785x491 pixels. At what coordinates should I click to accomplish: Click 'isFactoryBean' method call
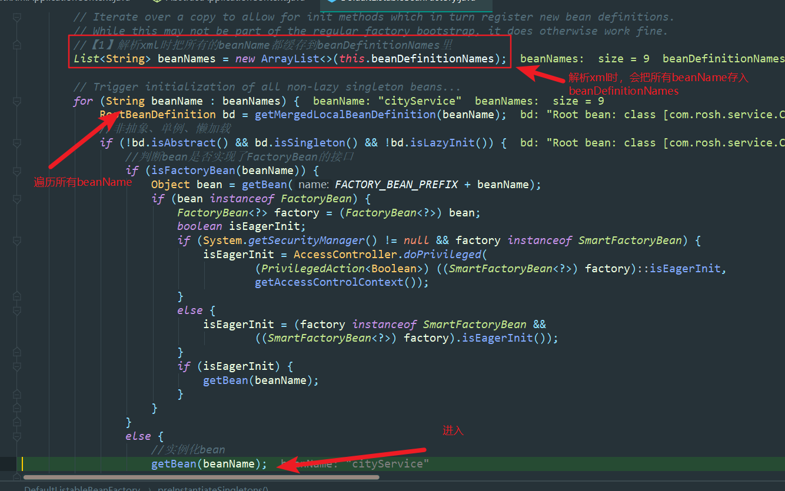point(193,171)
